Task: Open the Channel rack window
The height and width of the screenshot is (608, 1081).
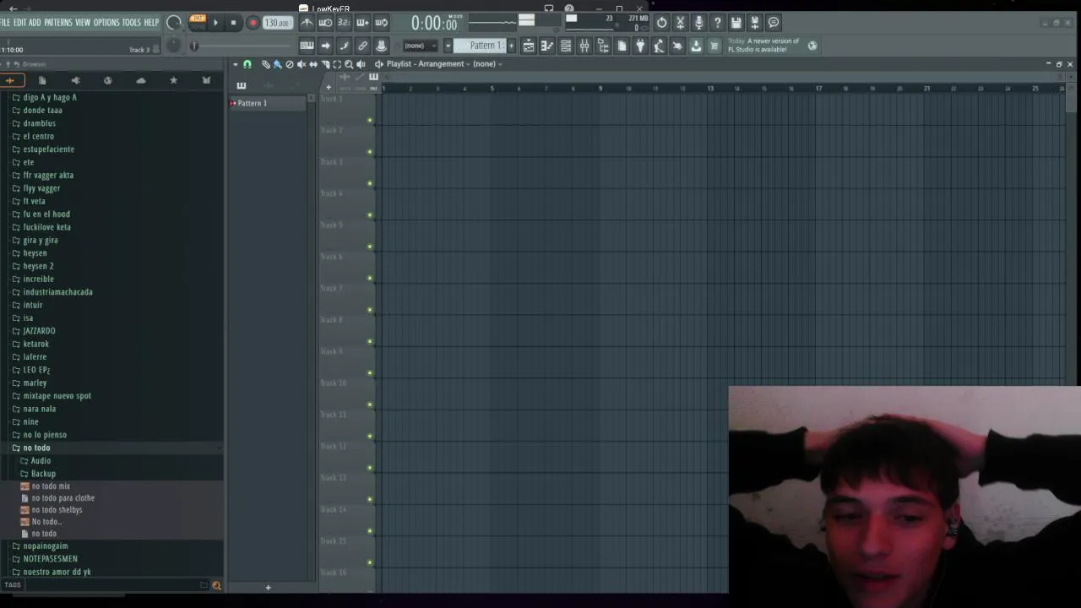Action: pyautogui.click(x=566, y=46)
